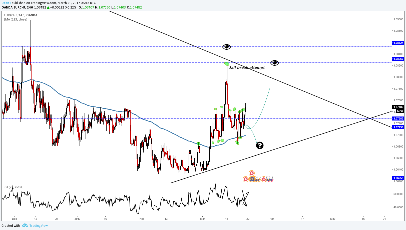Click the 14:37 countdown timer label
The width and height of the screenshot is (406, 230).
coord(399,111)
